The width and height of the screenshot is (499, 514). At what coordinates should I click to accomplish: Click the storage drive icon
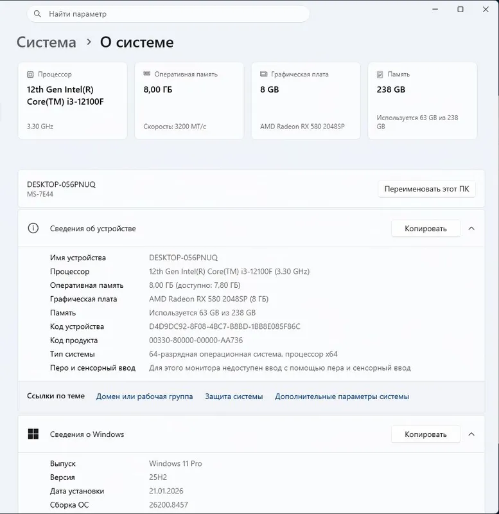click(380, 75)
